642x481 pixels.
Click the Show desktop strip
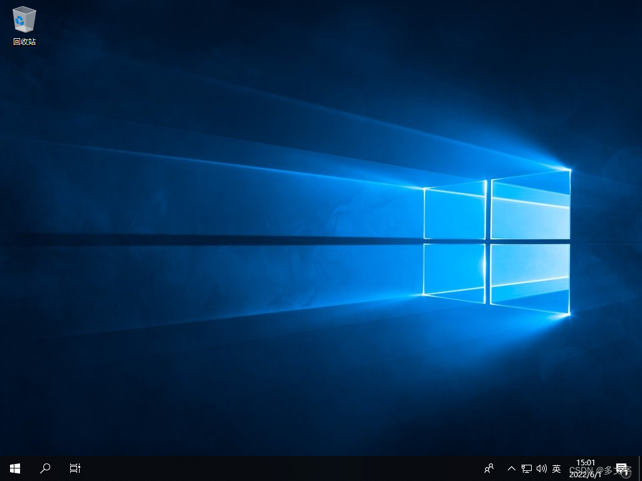pos(640,468)
